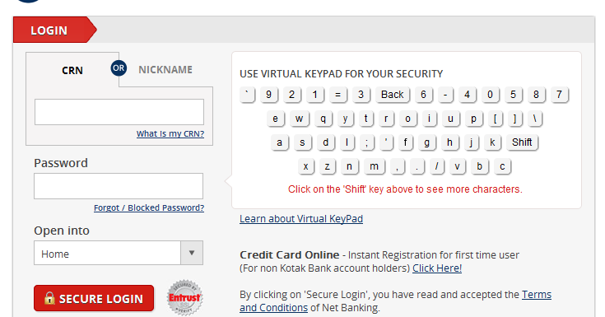Tap the 'e' key on virtual keypad
Image resolution: width=605 pixels, height=317 pixels.
275,119
